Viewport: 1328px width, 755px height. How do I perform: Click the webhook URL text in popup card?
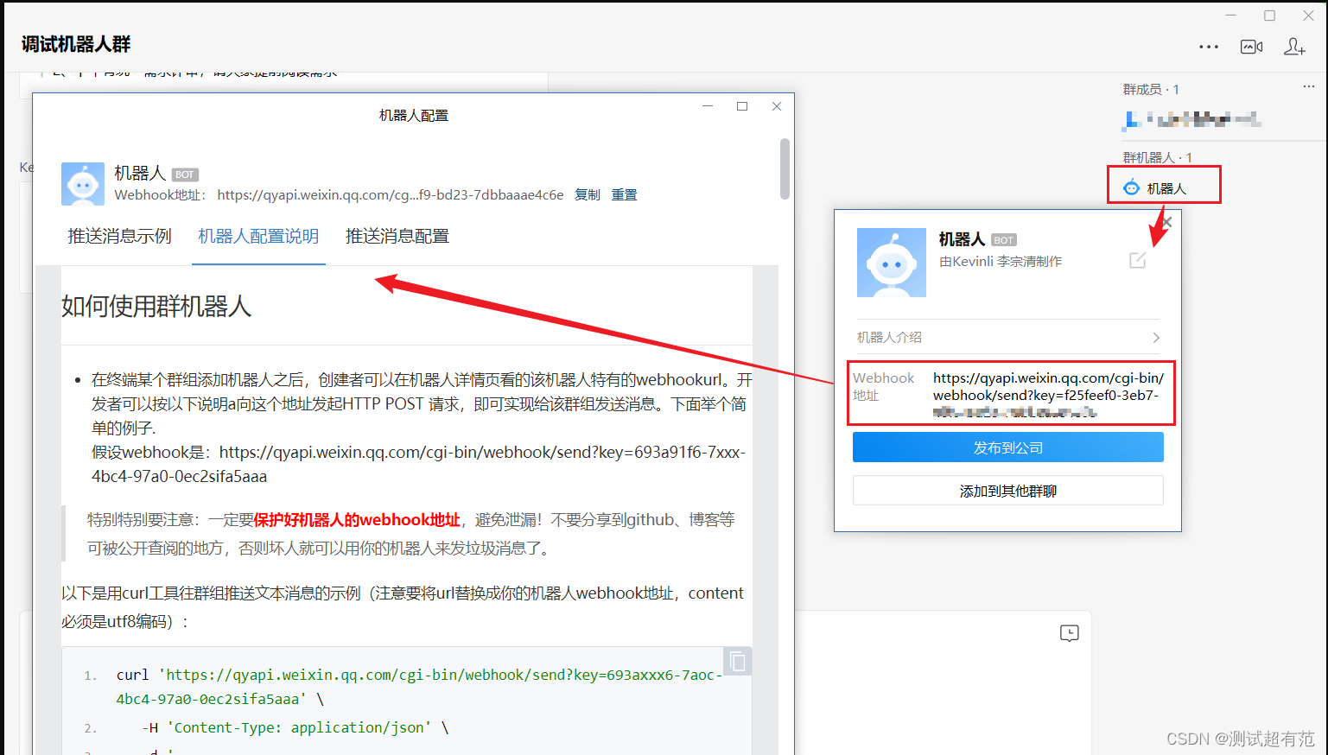[1049, 396]
